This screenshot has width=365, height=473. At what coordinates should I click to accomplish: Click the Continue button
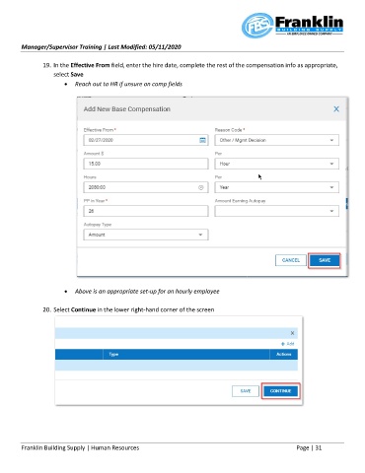(280, 391)
